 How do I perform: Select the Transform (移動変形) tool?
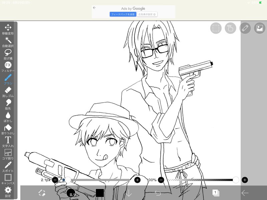[x=8, y=29]
